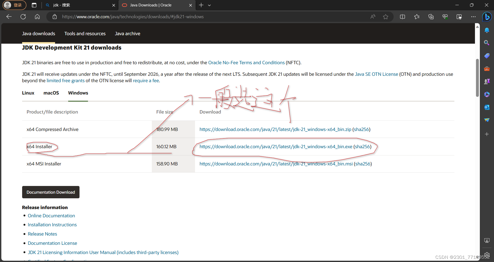
Task: Open Documentation License link
Action: [x=52, y=243]
